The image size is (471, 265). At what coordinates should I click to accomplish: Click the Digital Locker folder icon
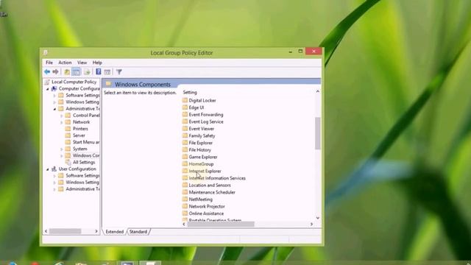click(x=185, y=100)
